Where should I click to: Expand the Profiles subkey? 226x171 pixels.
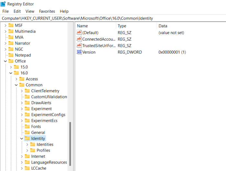pyautogui.click(x=27, y=150)
